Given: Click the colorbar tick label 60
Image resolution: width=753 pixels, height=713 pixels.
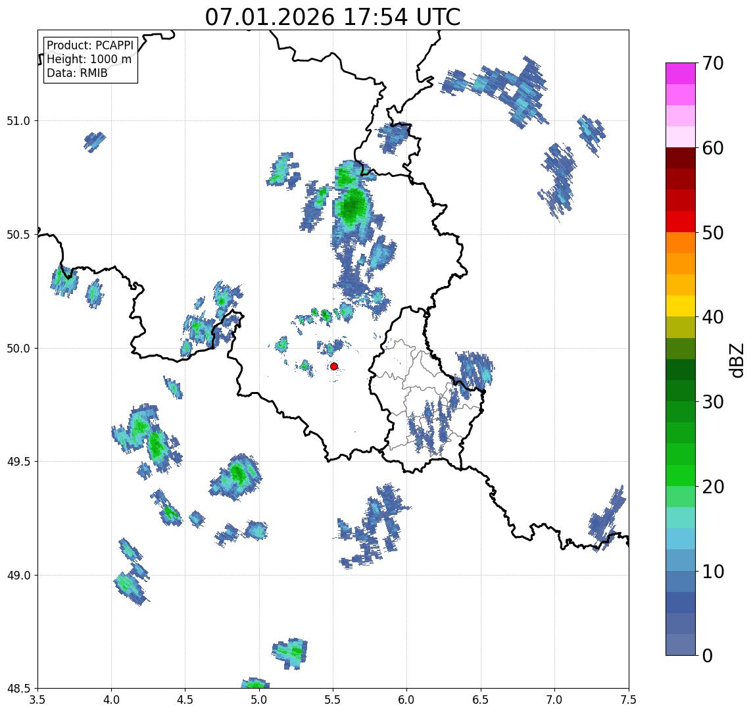Looking at the screenshot, I should (713, 148).
